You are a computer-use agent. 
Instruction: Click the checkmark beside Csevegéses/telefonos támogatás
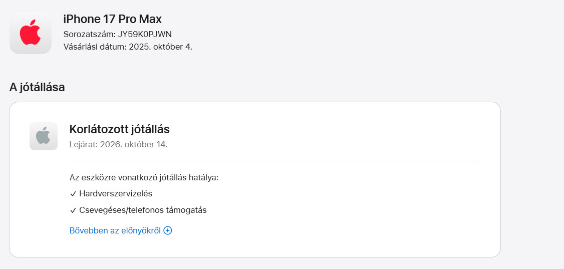pos(73,210)
